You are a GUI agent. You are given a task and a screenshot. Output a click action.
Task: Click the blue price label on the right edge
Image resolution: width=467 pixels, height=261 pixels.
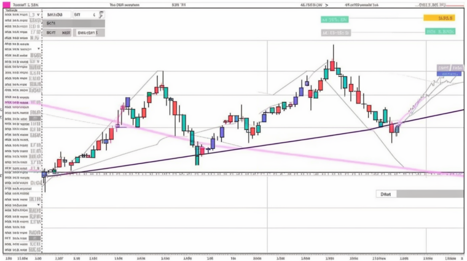(449, 74)
